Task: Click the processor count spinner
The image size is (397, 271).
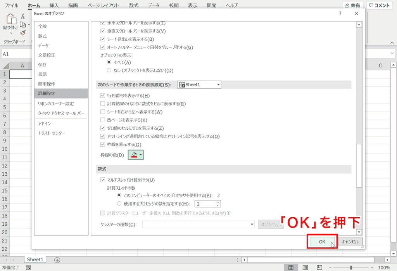Action: (x=217, y=204)
